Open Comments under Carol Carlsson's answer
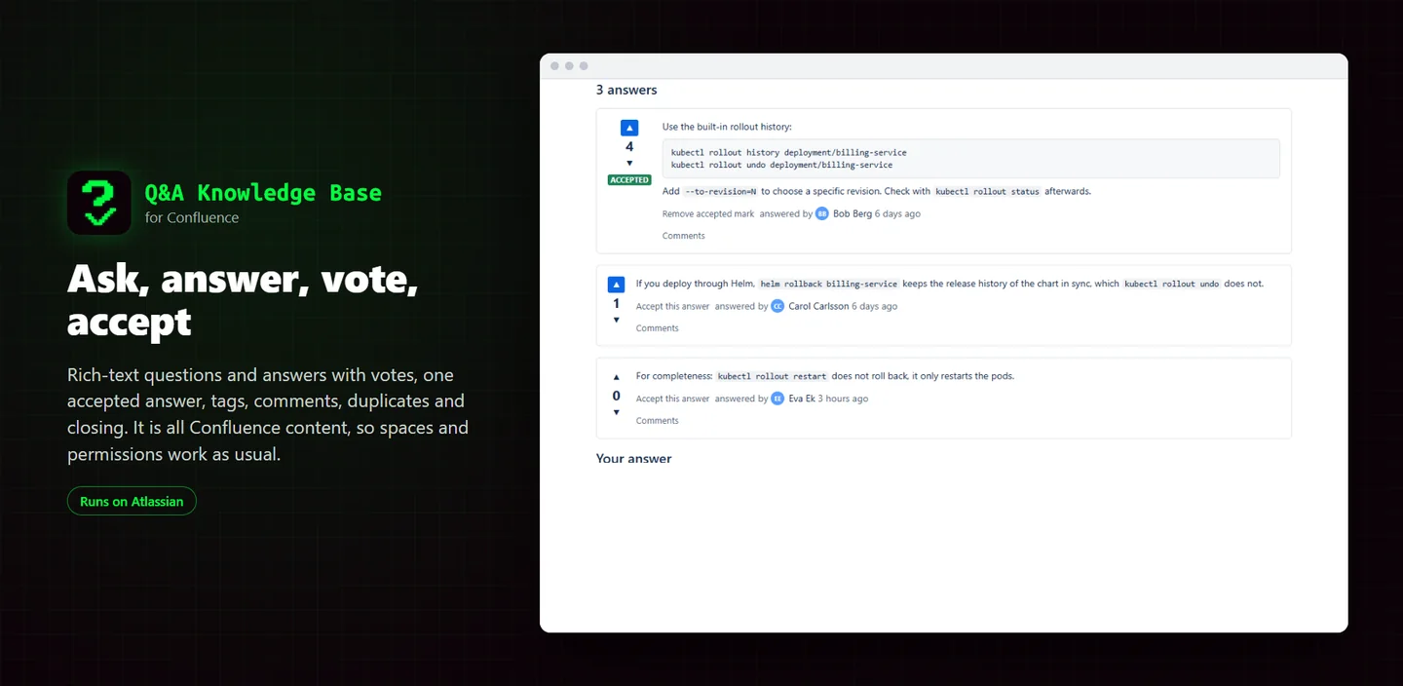This screenshot has width=1403, height=686. [x=658, y=328]
